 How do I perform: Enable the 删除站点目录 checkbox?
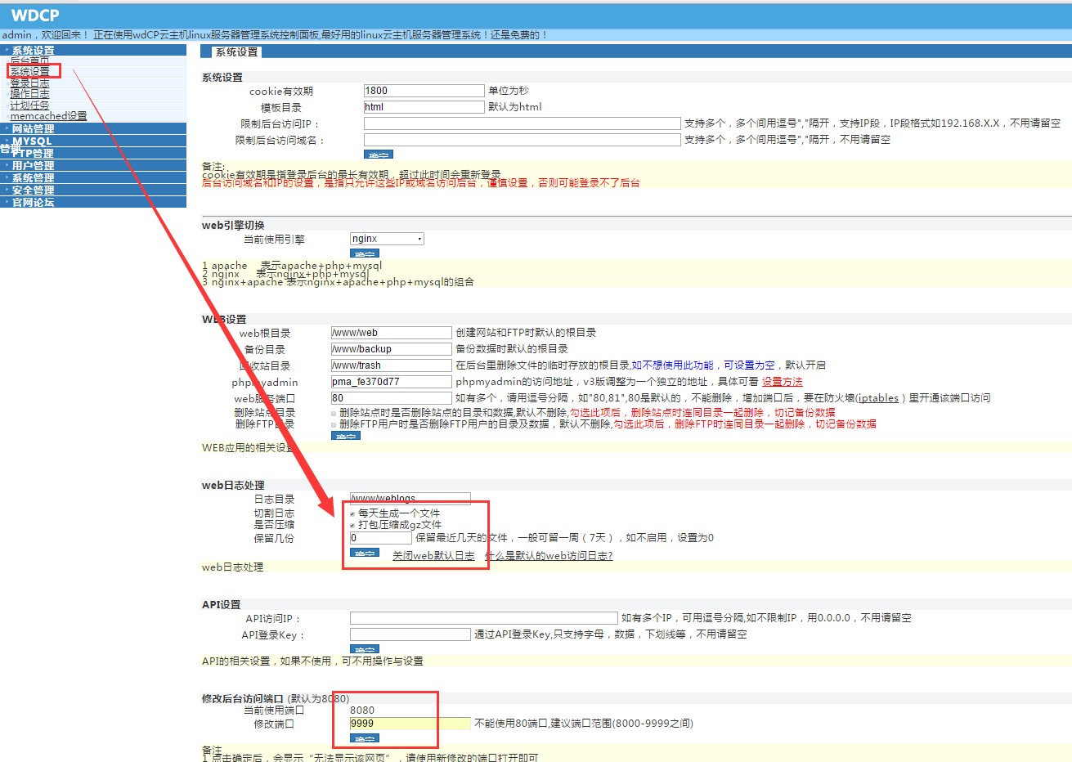334,413
